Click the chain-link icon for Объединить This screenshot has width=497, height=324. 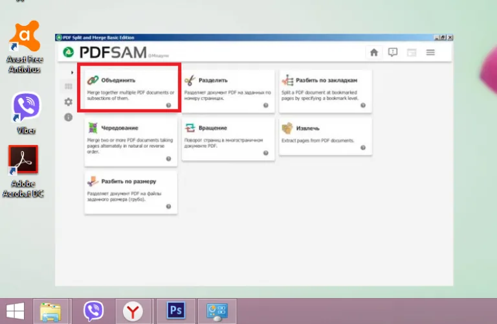coord(93,80)
